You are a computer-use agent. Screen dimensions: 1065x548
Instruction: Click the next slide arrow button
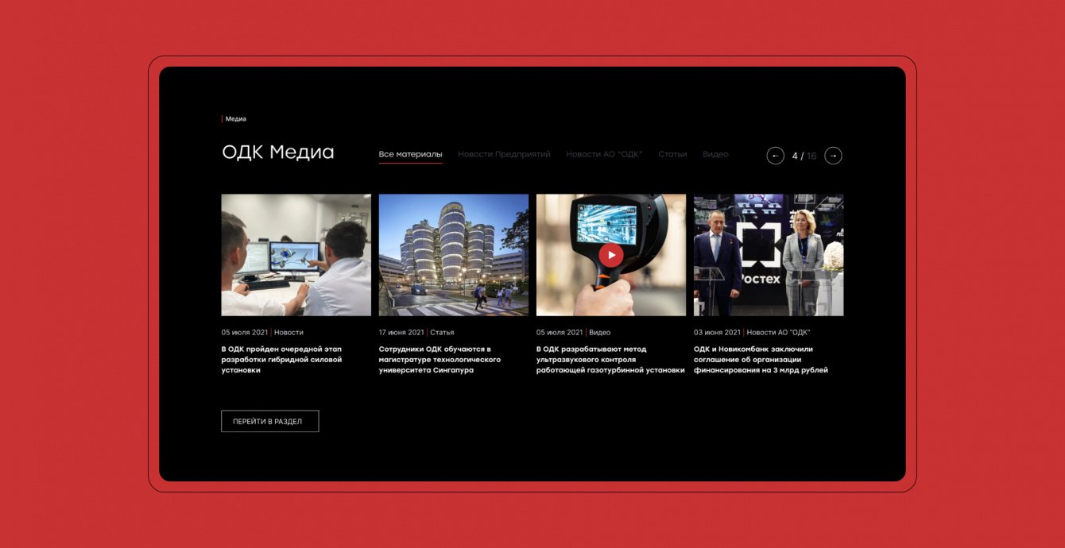pyautogui.click(x=833, y=156)
